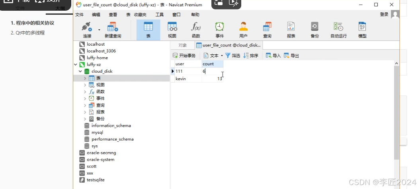Select the Event (事件) toolbar icon
Image resolution: width=418 pixels, height=189 pixels.
point(220,30)
